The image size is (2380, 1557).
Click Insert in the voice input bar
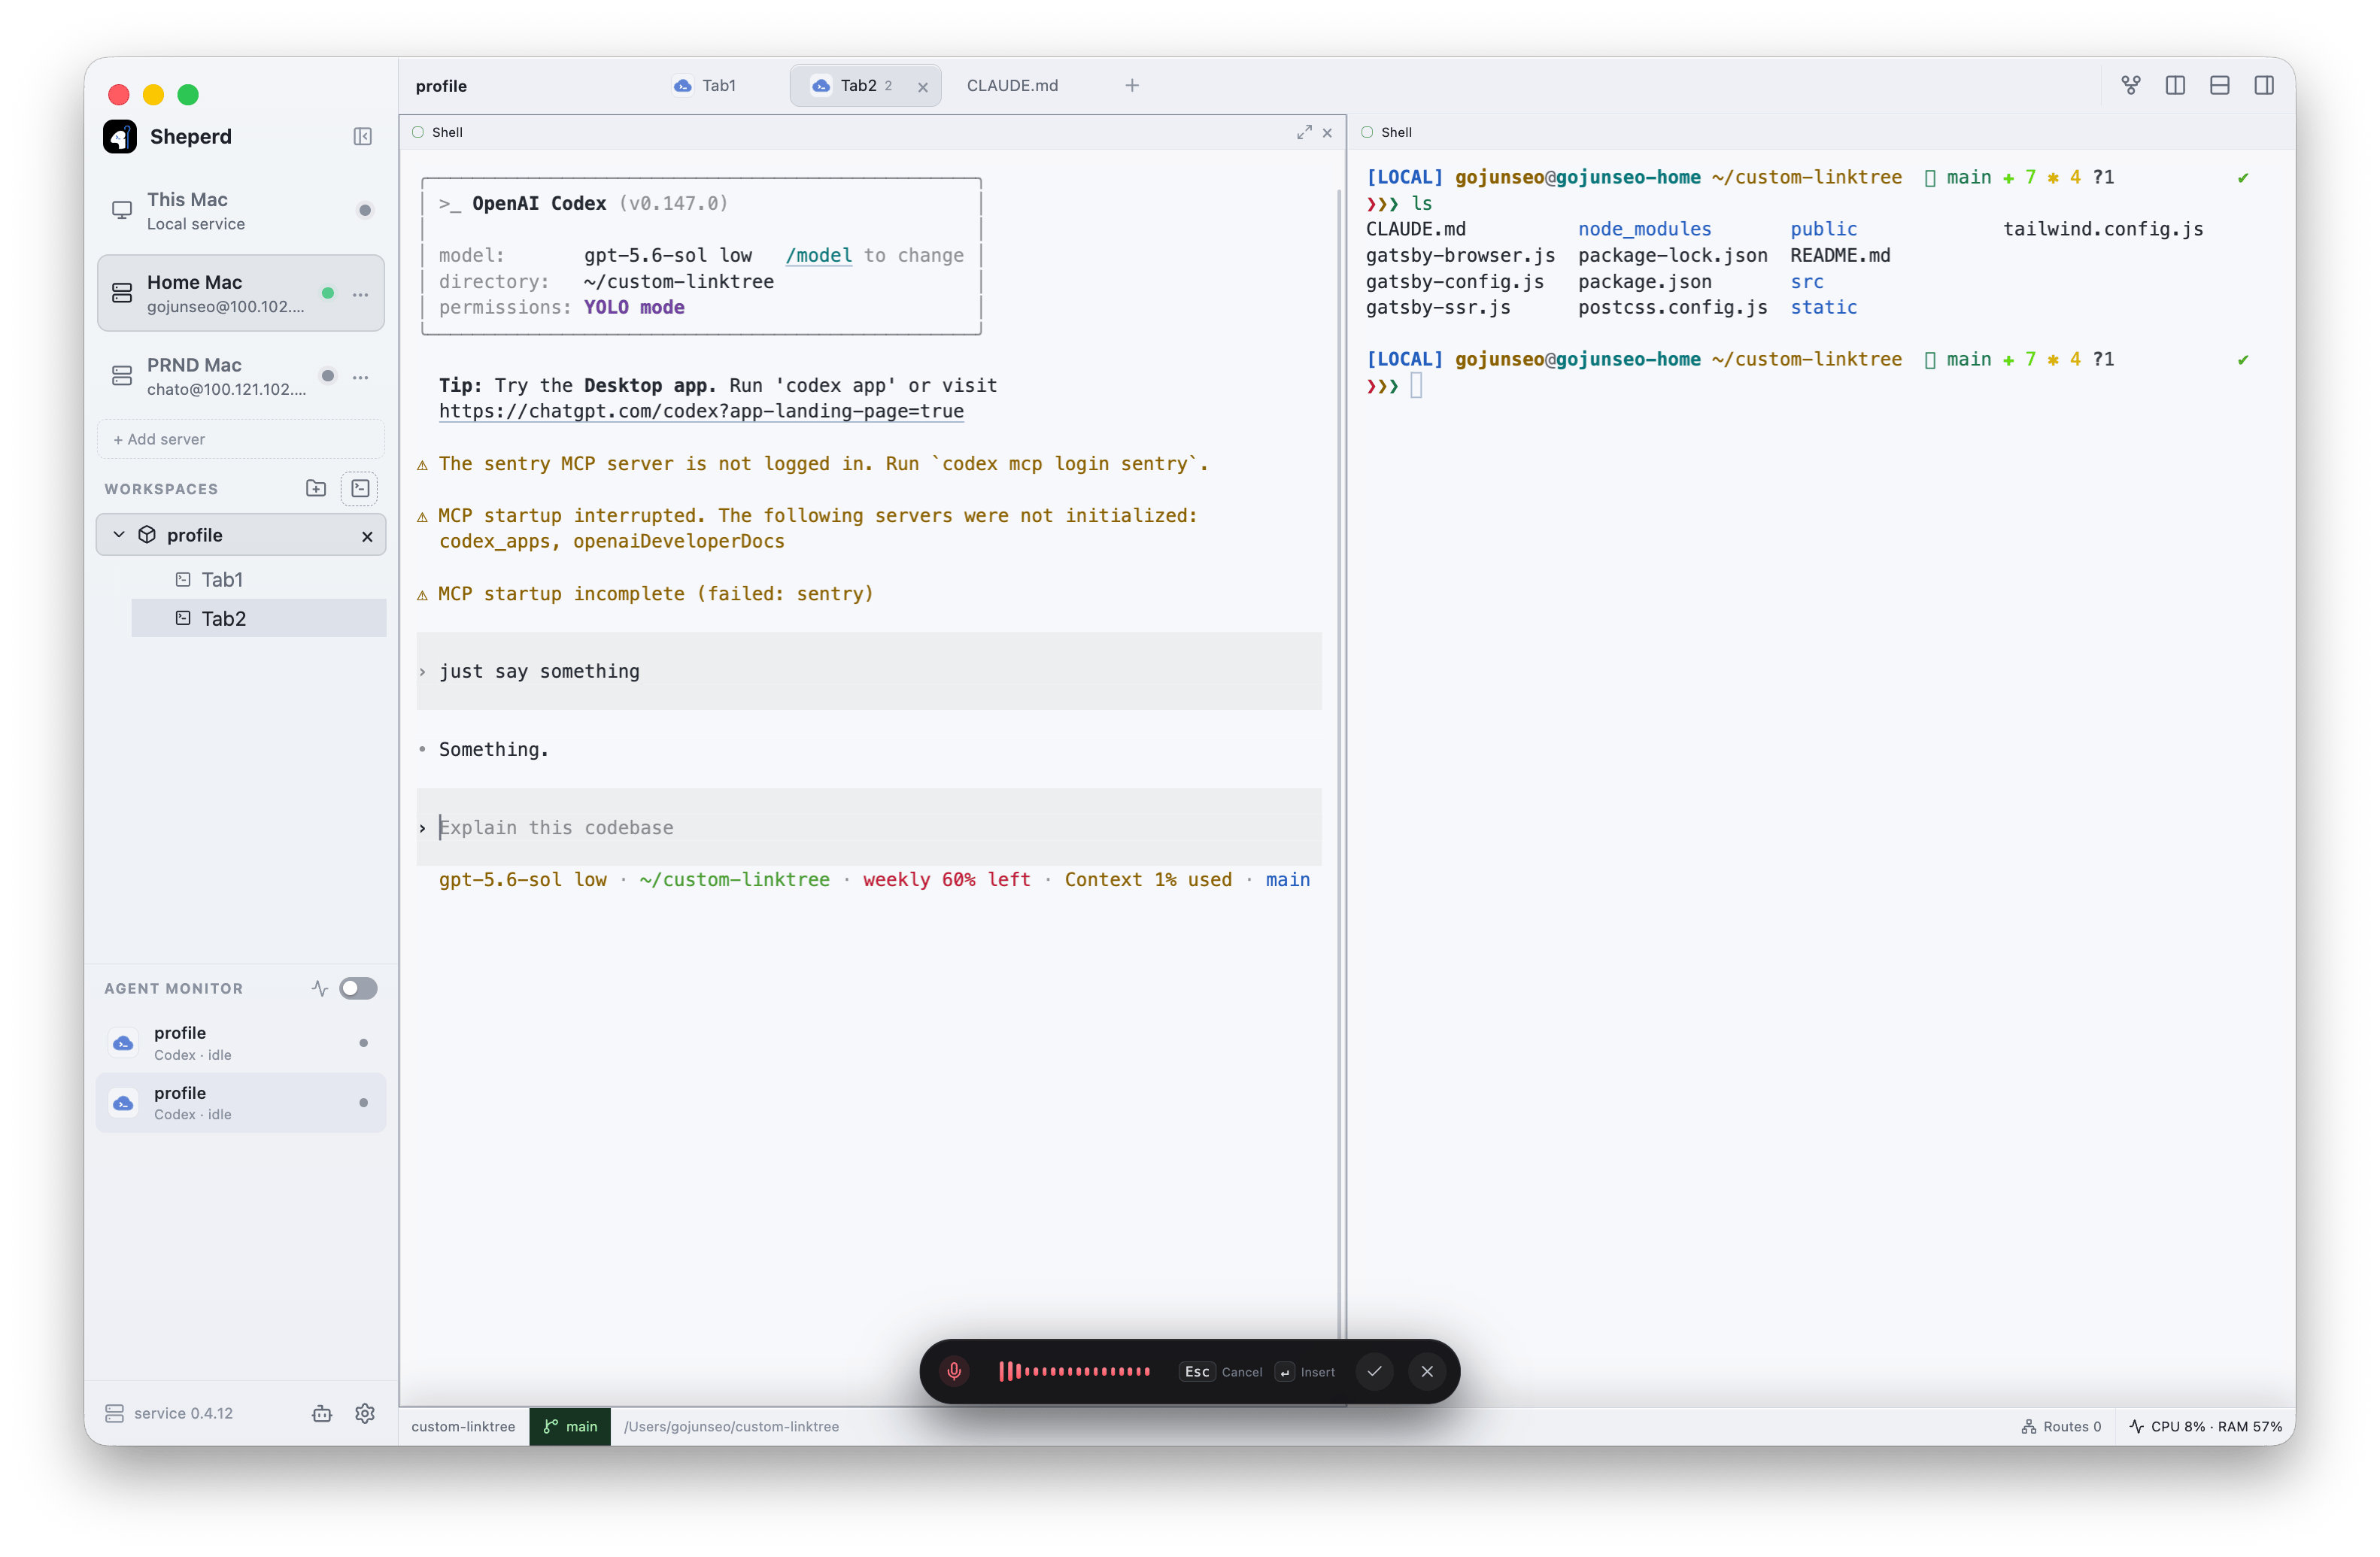pyautogui.click(x=1306, y=1372)
